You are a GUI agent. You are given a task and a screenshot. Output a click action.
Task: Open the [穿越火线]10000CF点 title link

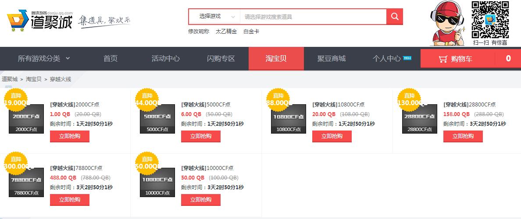pyautogui.click(x=207, y=168)
